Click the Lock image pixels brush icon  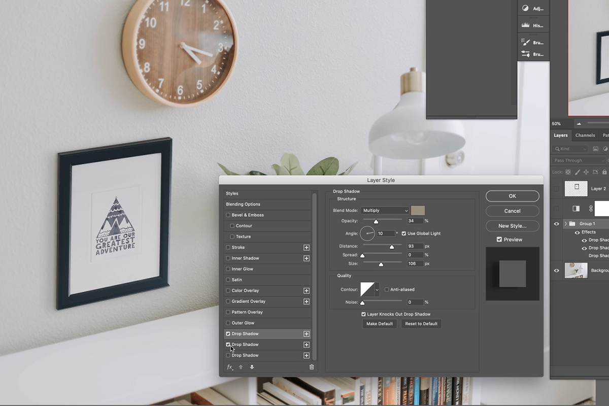coord(578,172)
